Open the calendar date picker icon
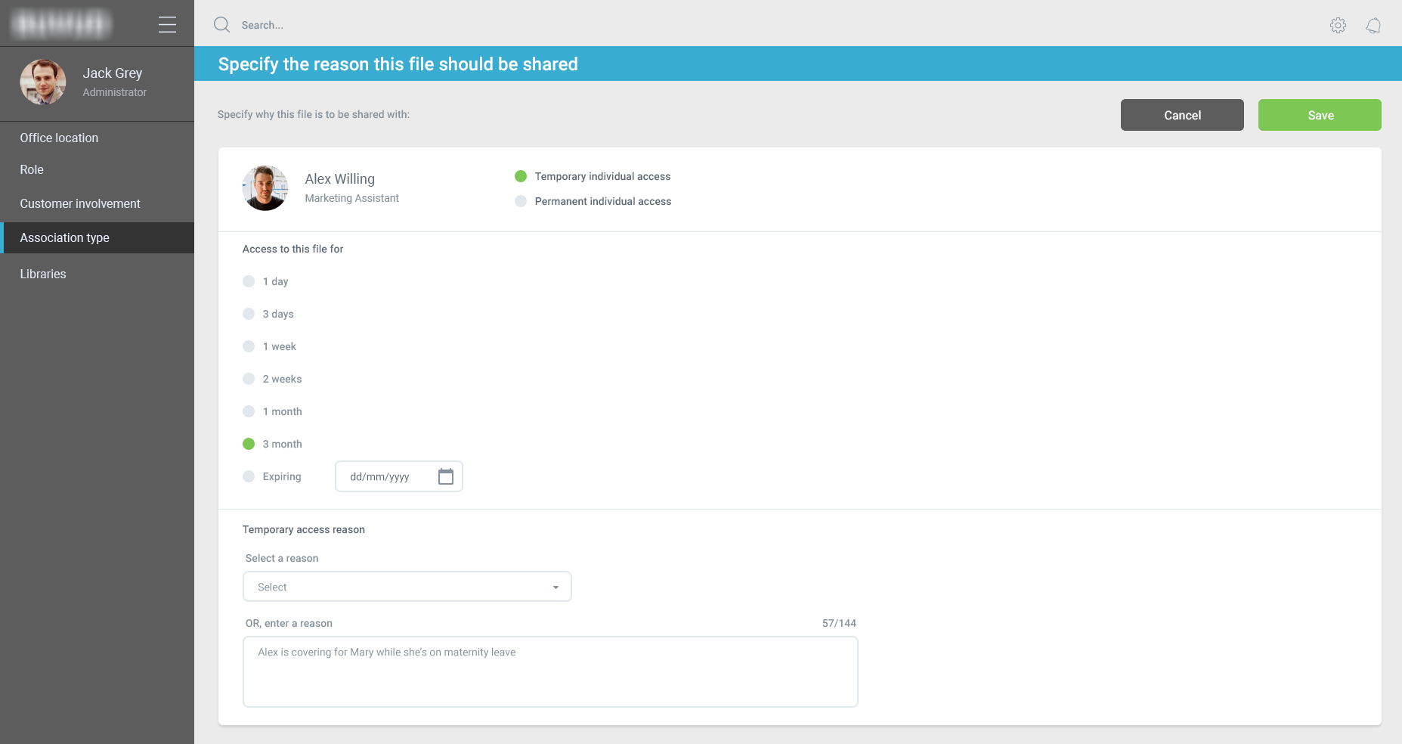The image size is (1402, 744). 446,476
